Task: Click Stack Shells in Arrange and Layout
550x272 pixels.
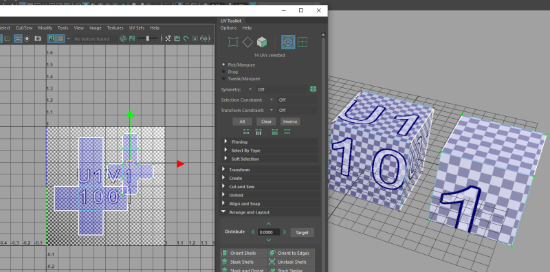Action: tap(244, 262)
